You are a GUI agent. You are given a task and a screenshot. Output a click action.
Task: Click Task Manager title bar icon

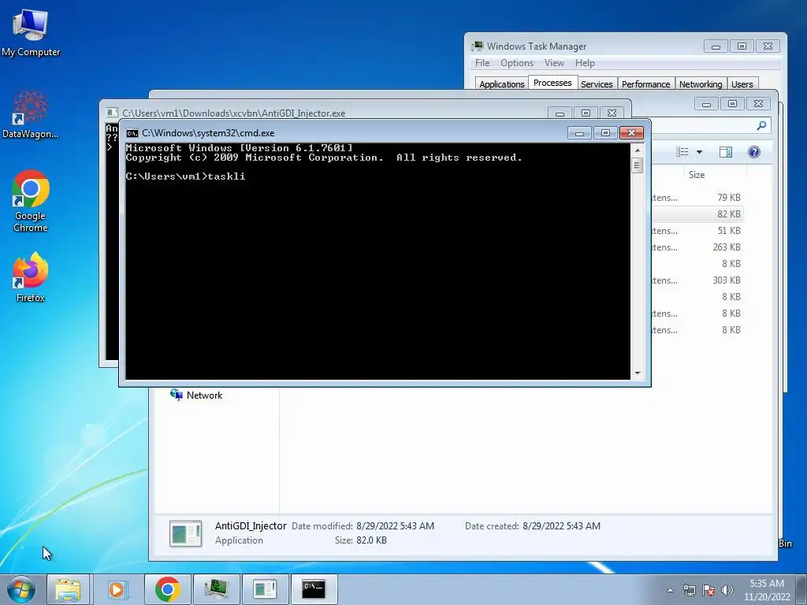(478, 46)
